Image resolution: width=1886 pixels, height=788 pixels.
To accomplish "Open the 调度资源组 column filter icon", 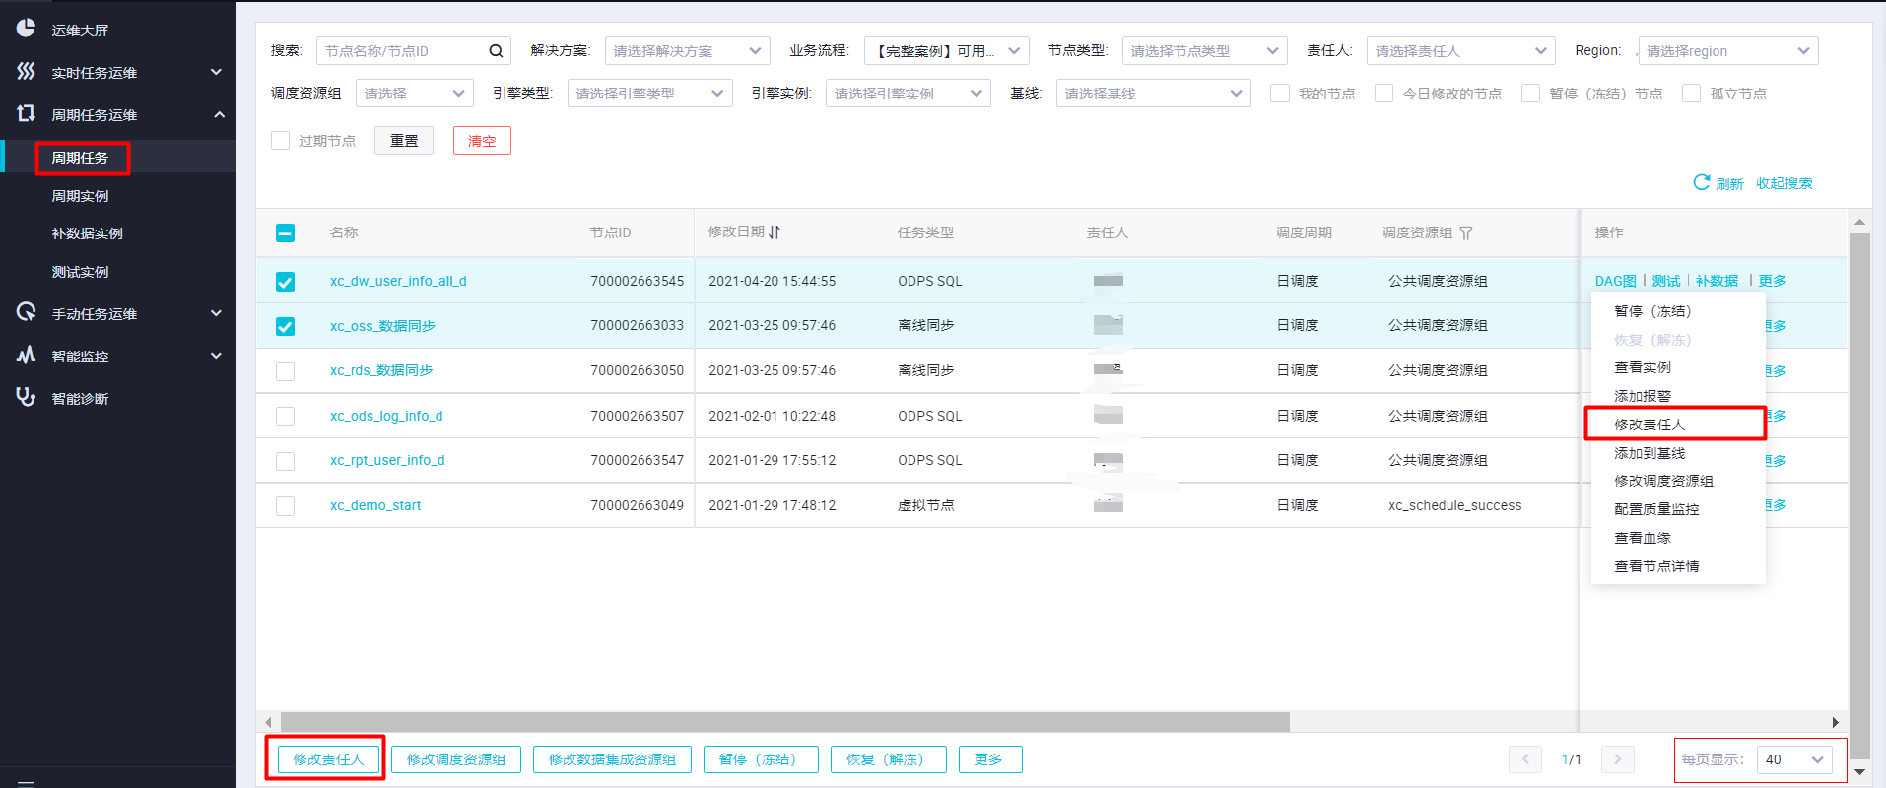I will [1466, 233].
